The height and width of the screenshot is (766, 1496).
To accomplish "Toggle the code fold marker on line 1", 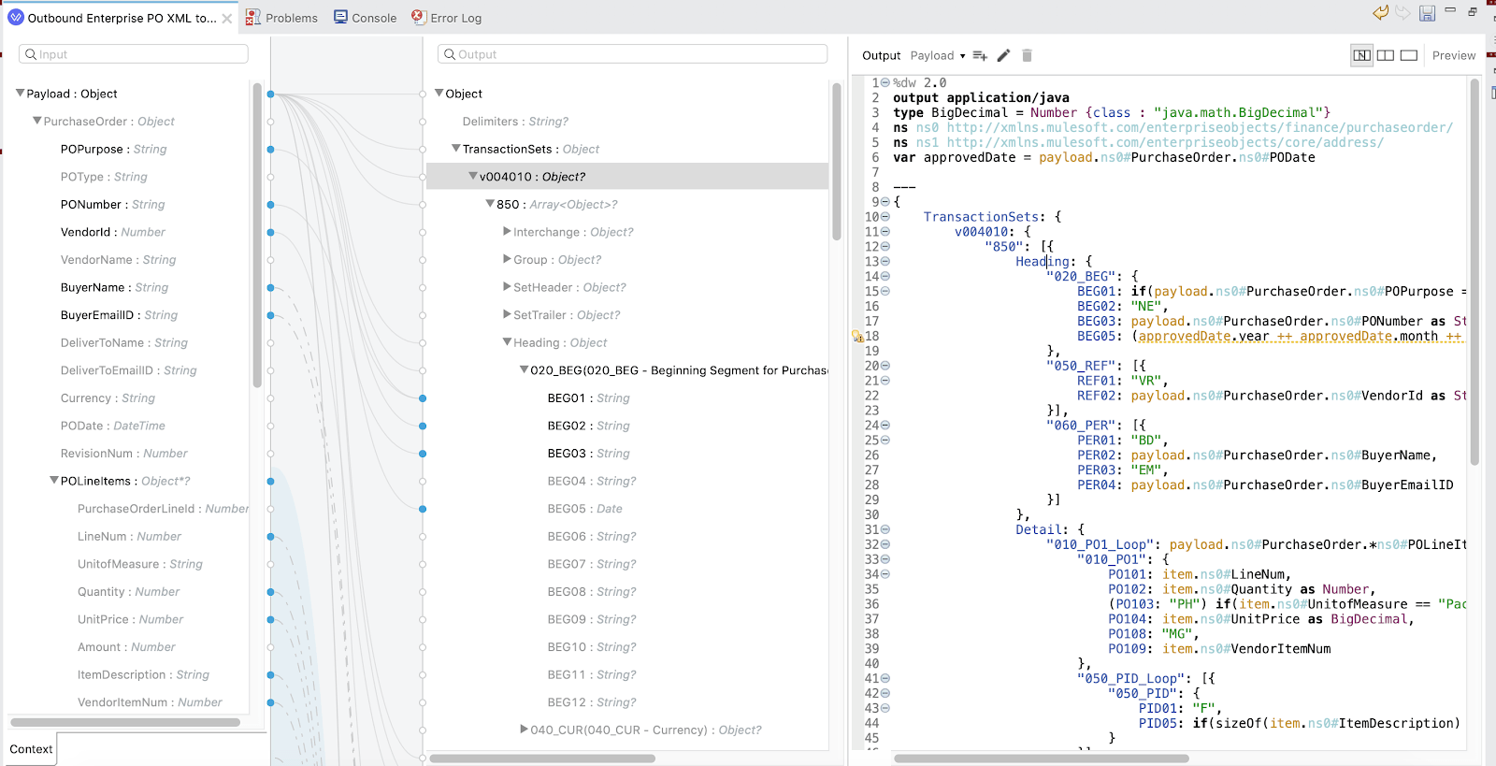I will [x=885, y=82].
